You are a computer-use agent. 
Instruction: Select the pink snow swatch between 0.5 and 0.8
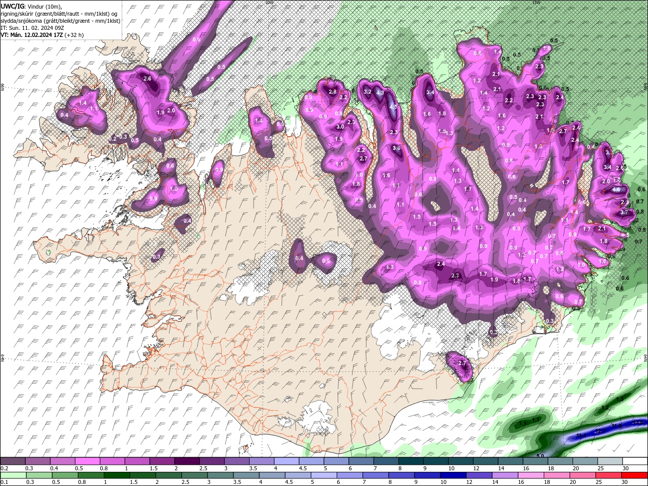[88, 461]
